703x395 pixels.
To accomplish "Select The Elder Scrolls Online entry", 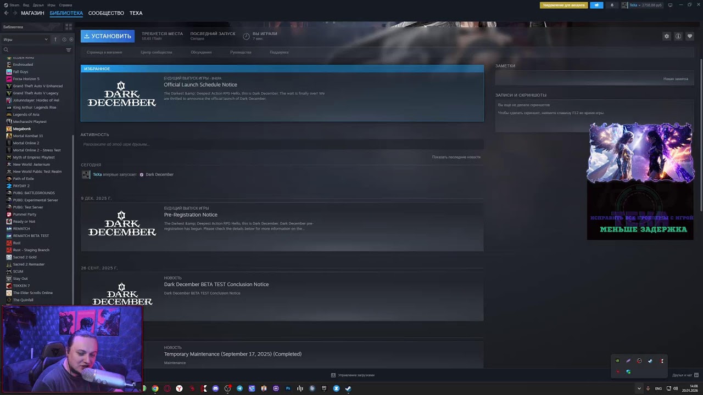I will [32, 293].
